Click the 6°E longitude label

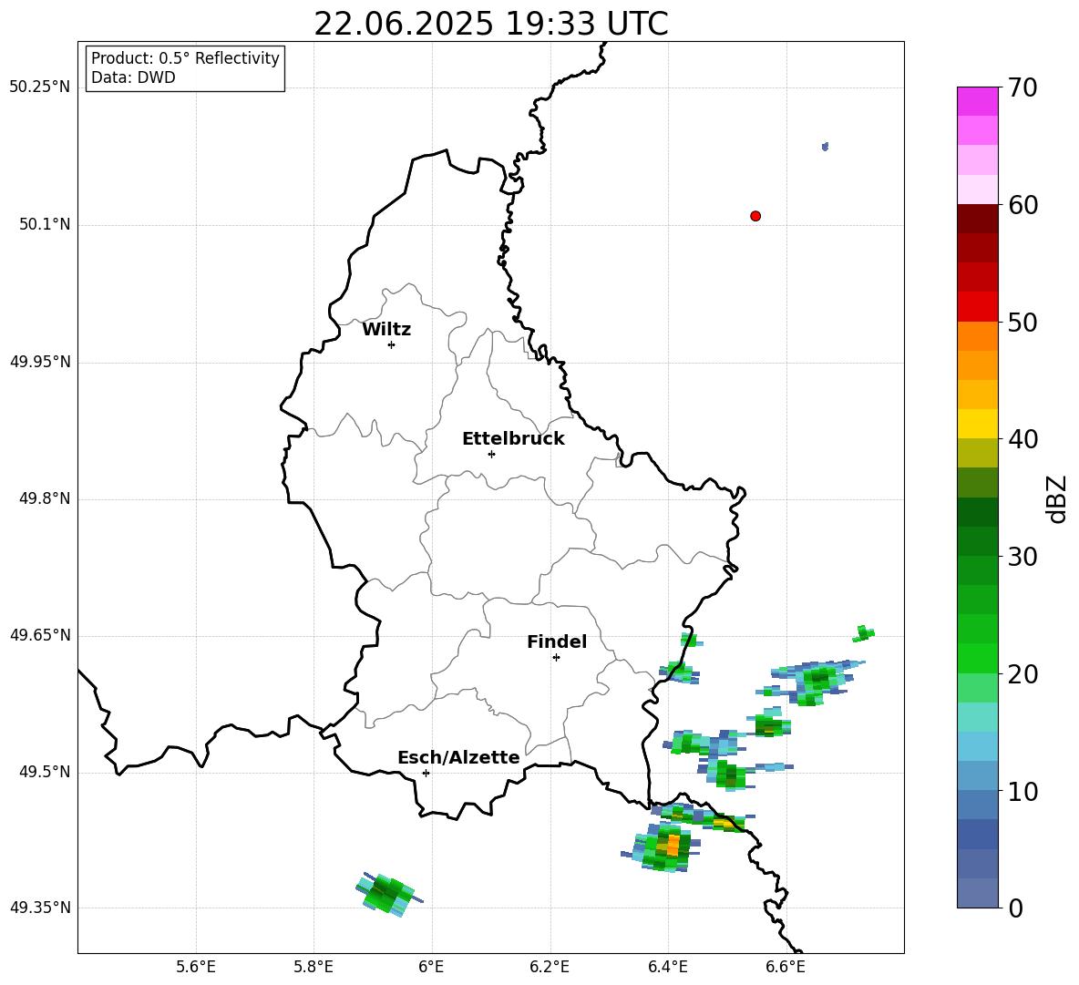431,967
